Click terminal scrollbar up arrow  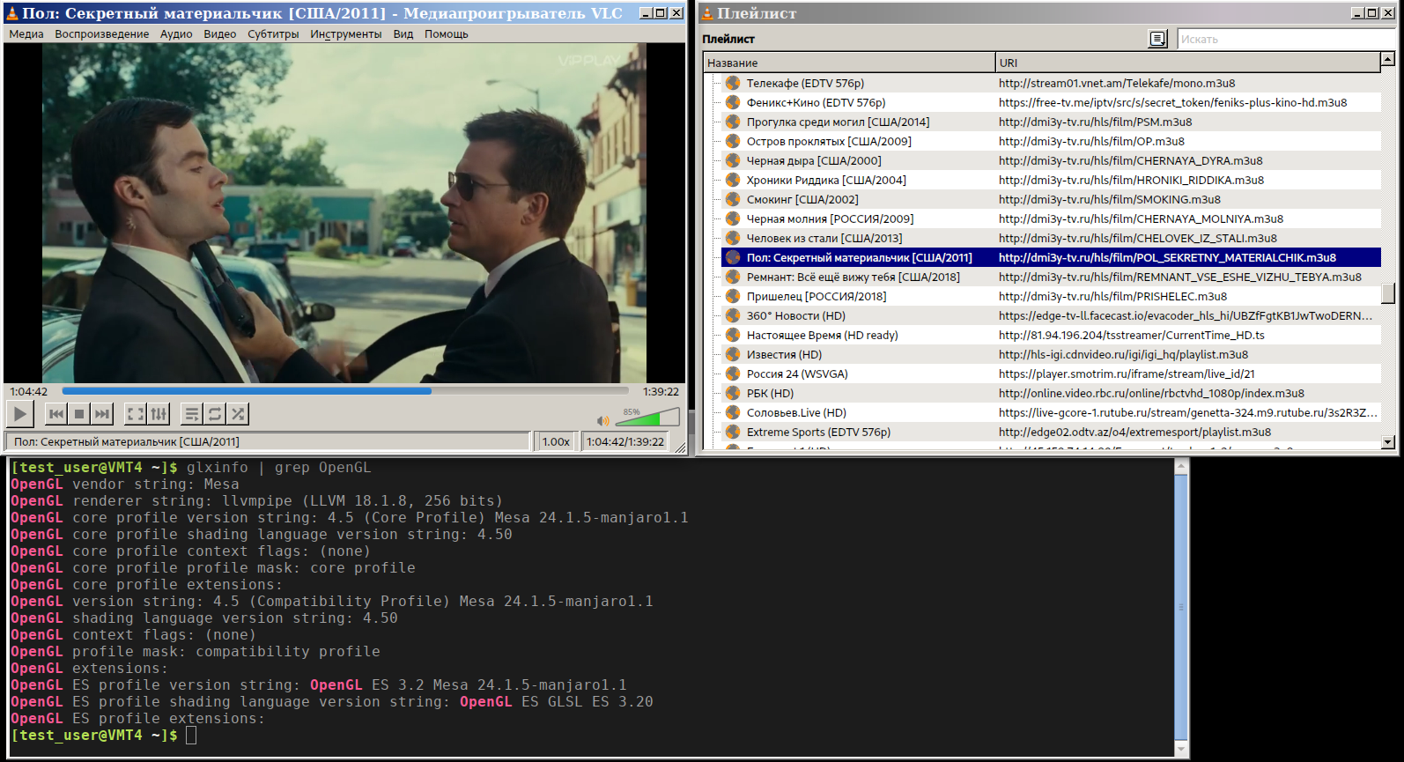coord(1182,466)
